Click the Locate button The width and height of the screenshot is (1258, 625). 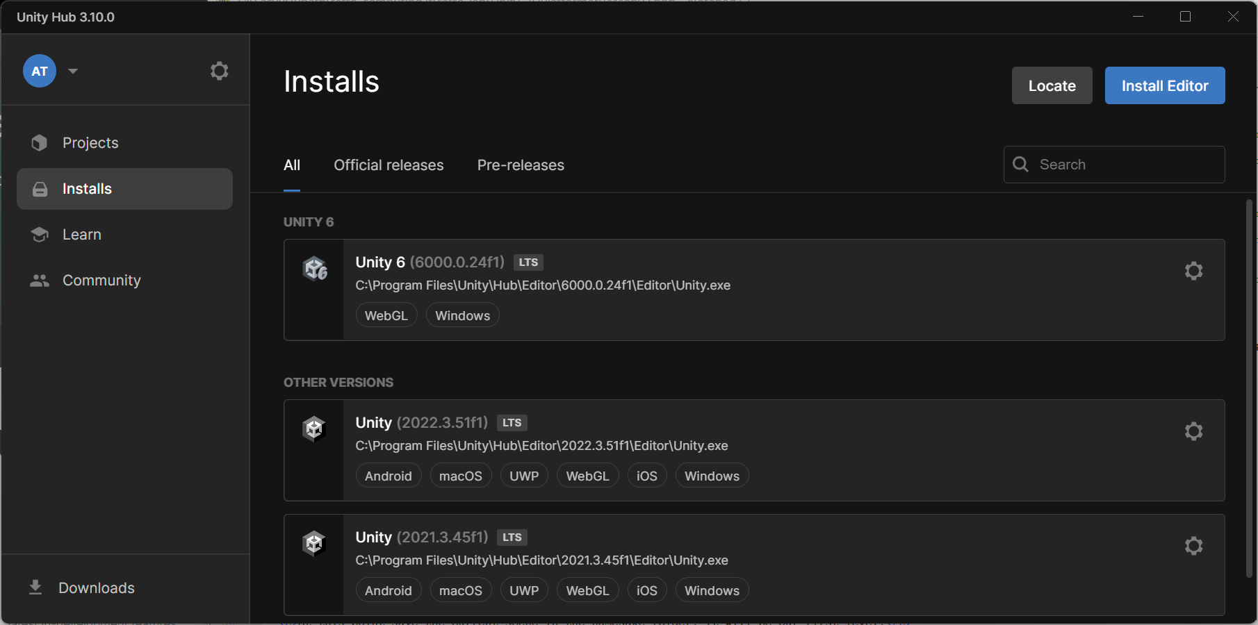1052,85
